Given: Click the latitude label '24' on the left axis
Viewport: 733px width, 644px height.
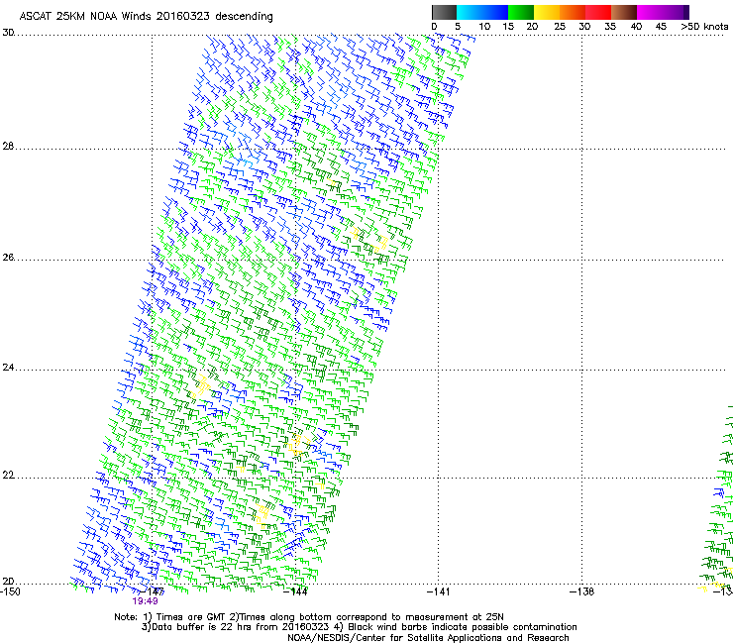Looking at the screenshot, I should tap(8, 368).
